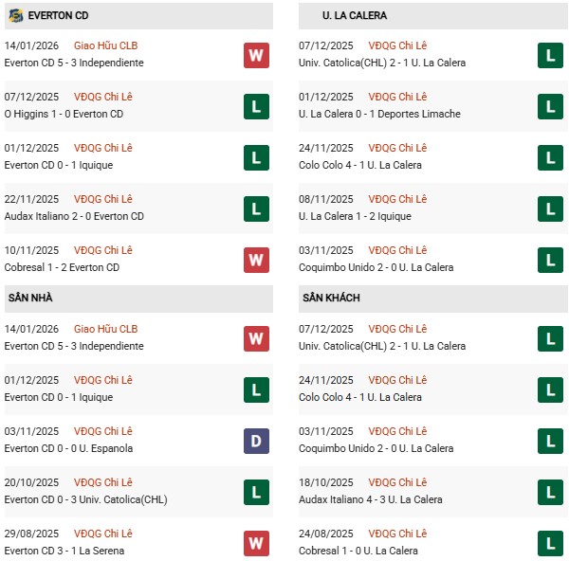
Task: Open match Coquimbo Unido 2-0 under SÂN KHÁCH
Action: 376,448
